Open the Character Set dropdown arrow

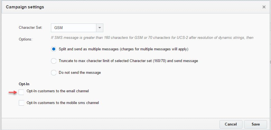pyautogui.click(x=100, y=28)
